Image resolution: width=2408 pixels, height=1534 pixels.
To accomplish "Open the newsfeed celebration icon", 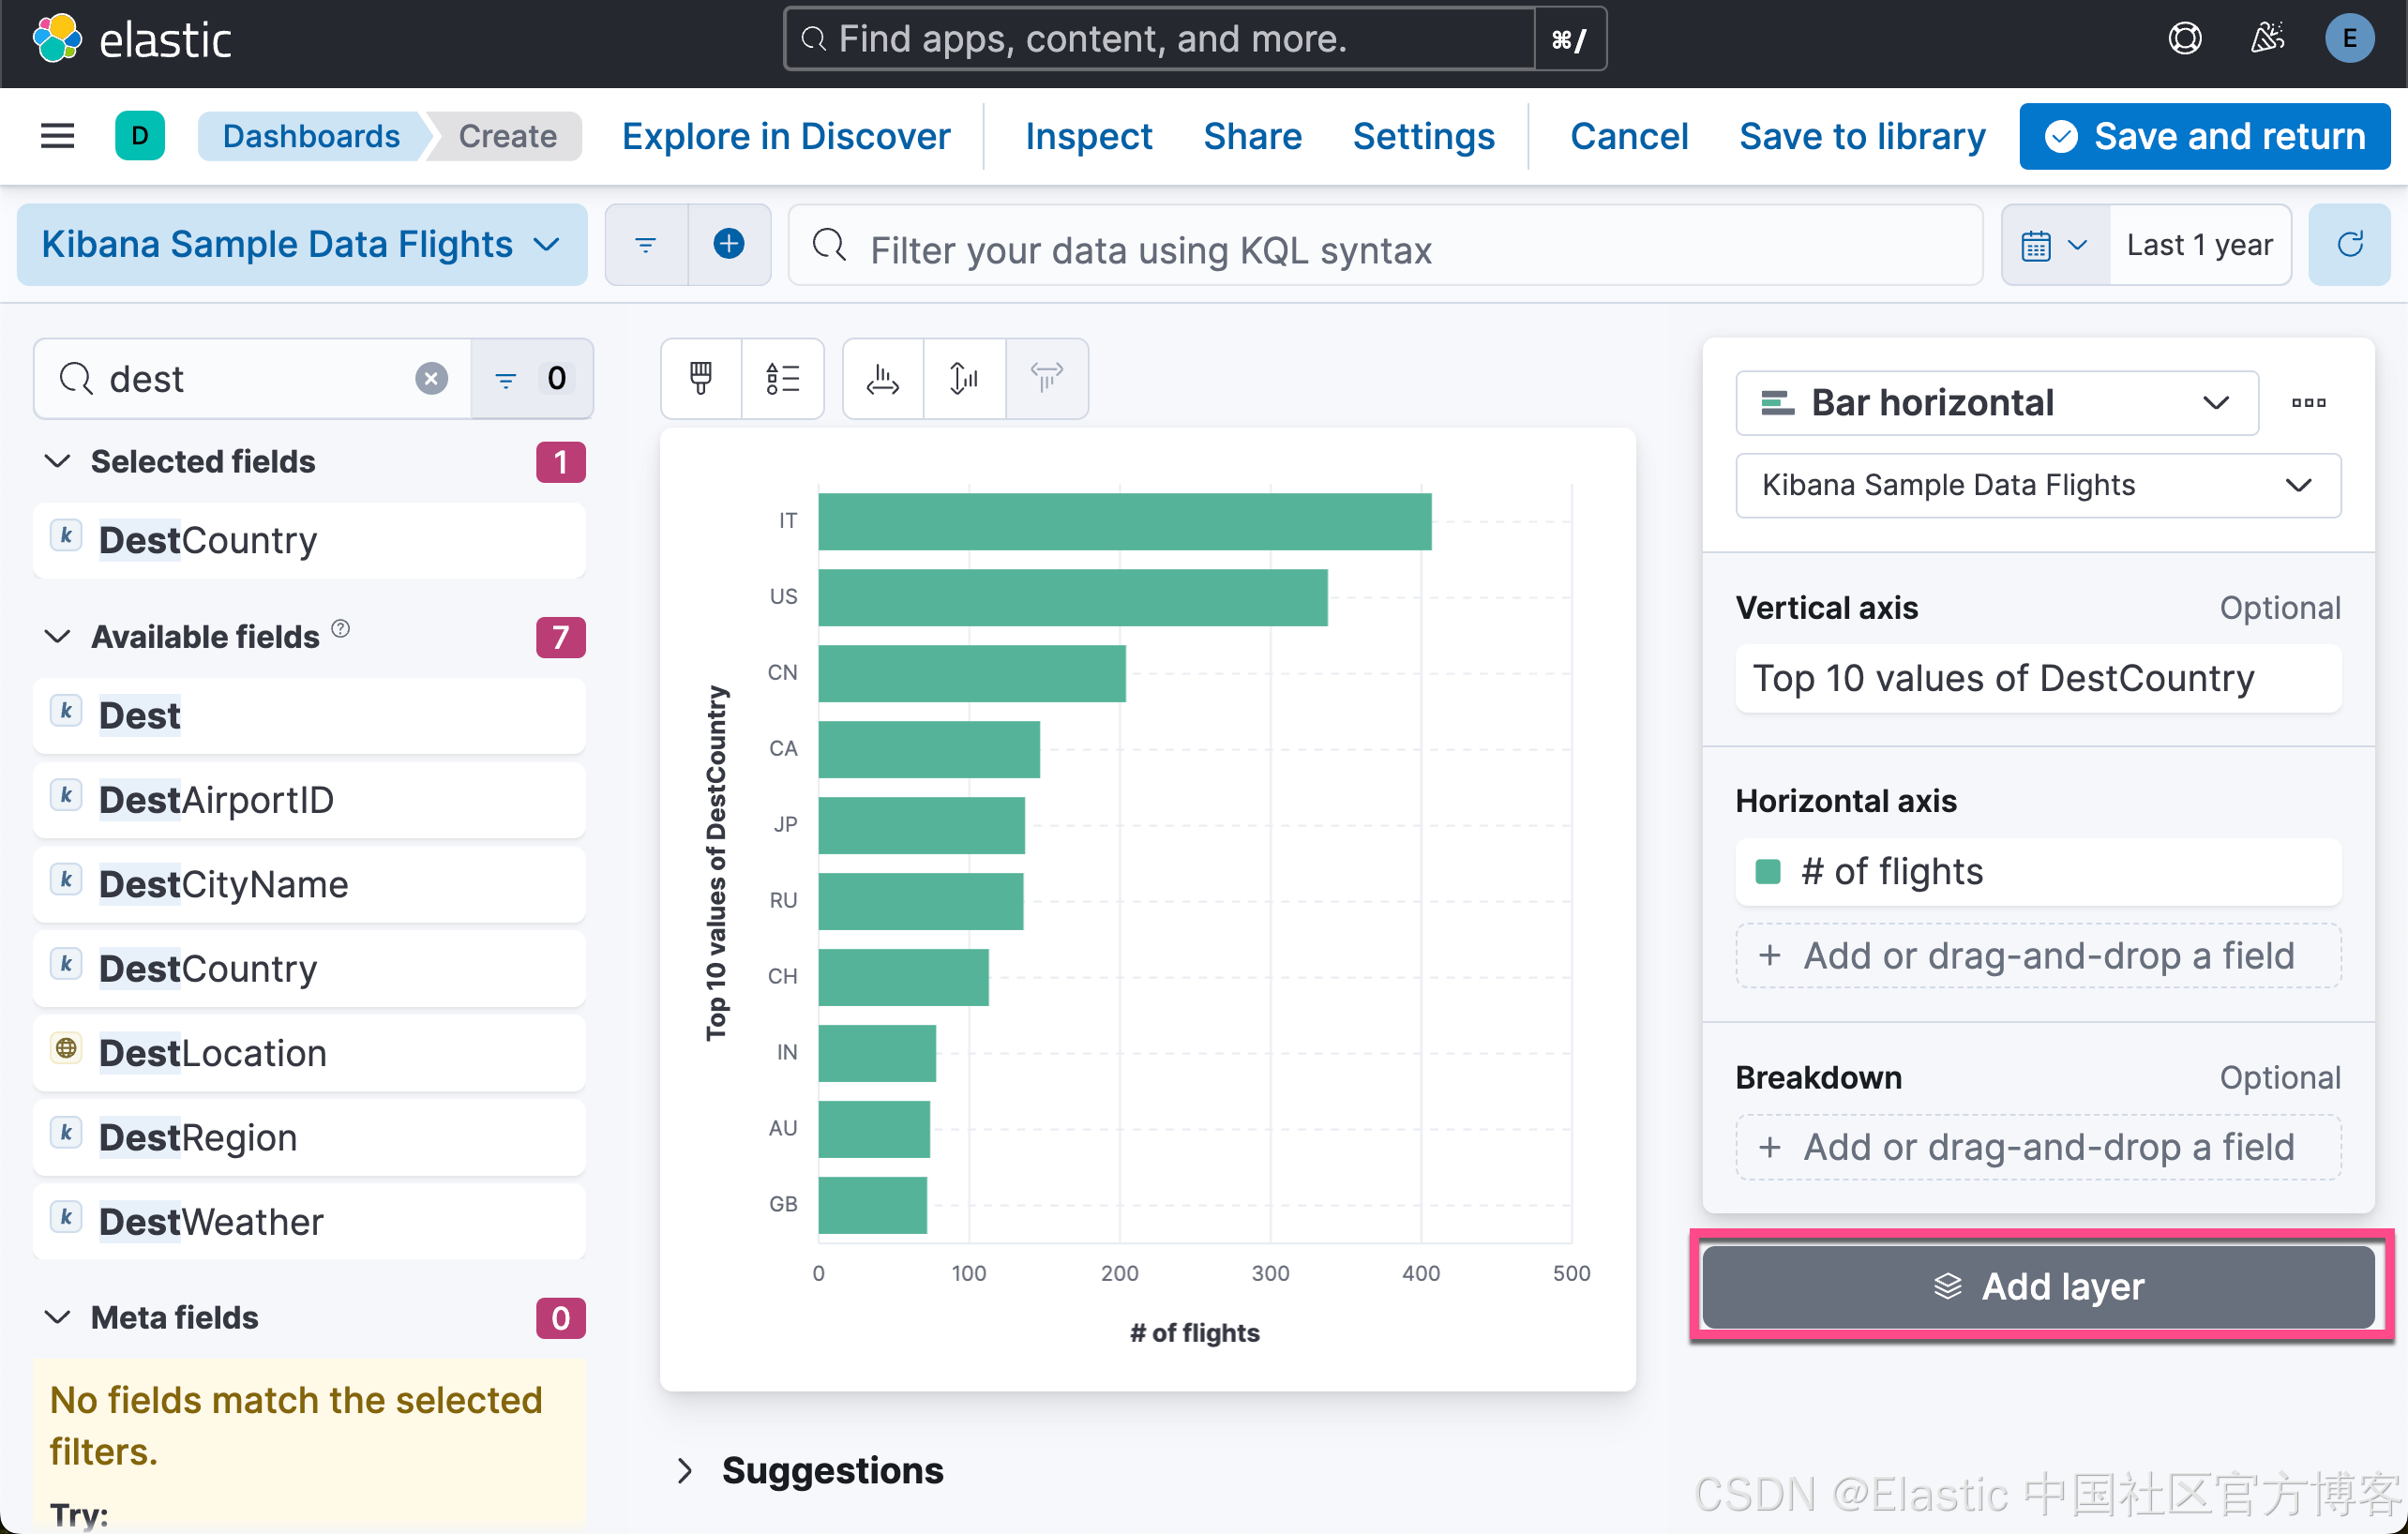I will [x=2266, y=39].
